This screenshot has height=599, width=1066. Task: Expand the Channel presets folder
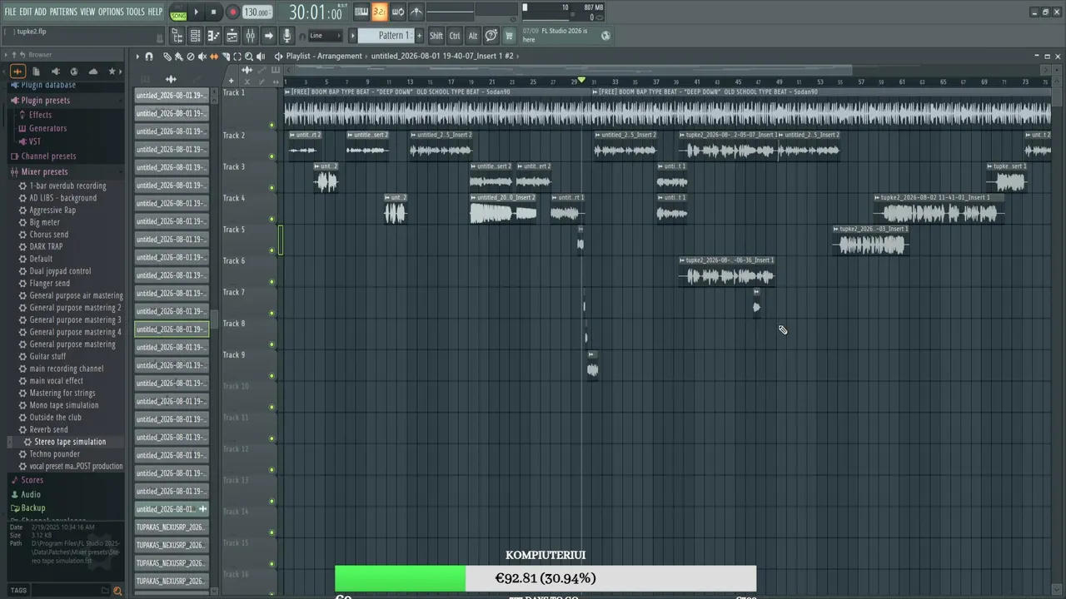(48, 156)
